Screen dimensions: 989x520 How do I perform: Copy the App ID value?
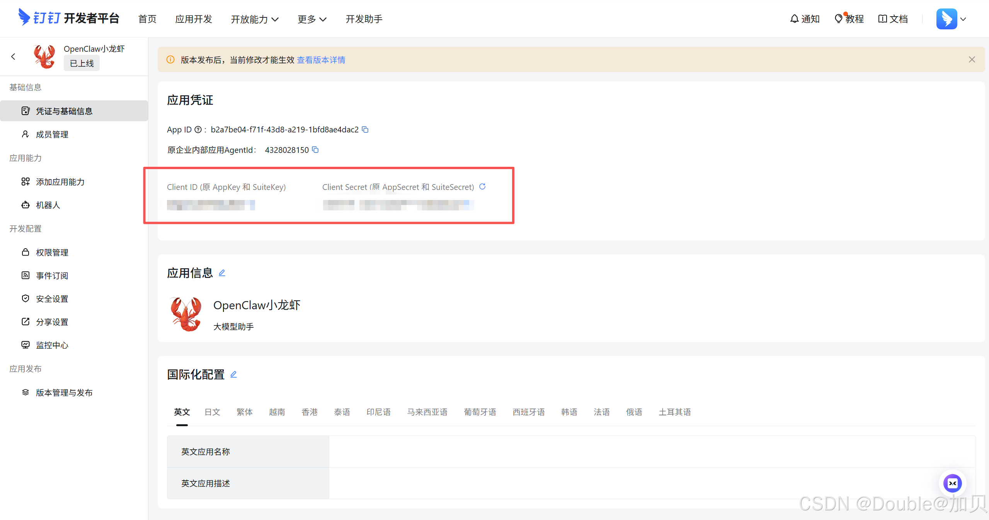(365, 130)
